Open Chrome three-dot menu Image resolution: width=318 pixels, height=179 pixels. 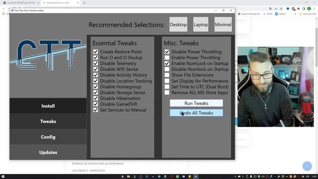(315, 8)
